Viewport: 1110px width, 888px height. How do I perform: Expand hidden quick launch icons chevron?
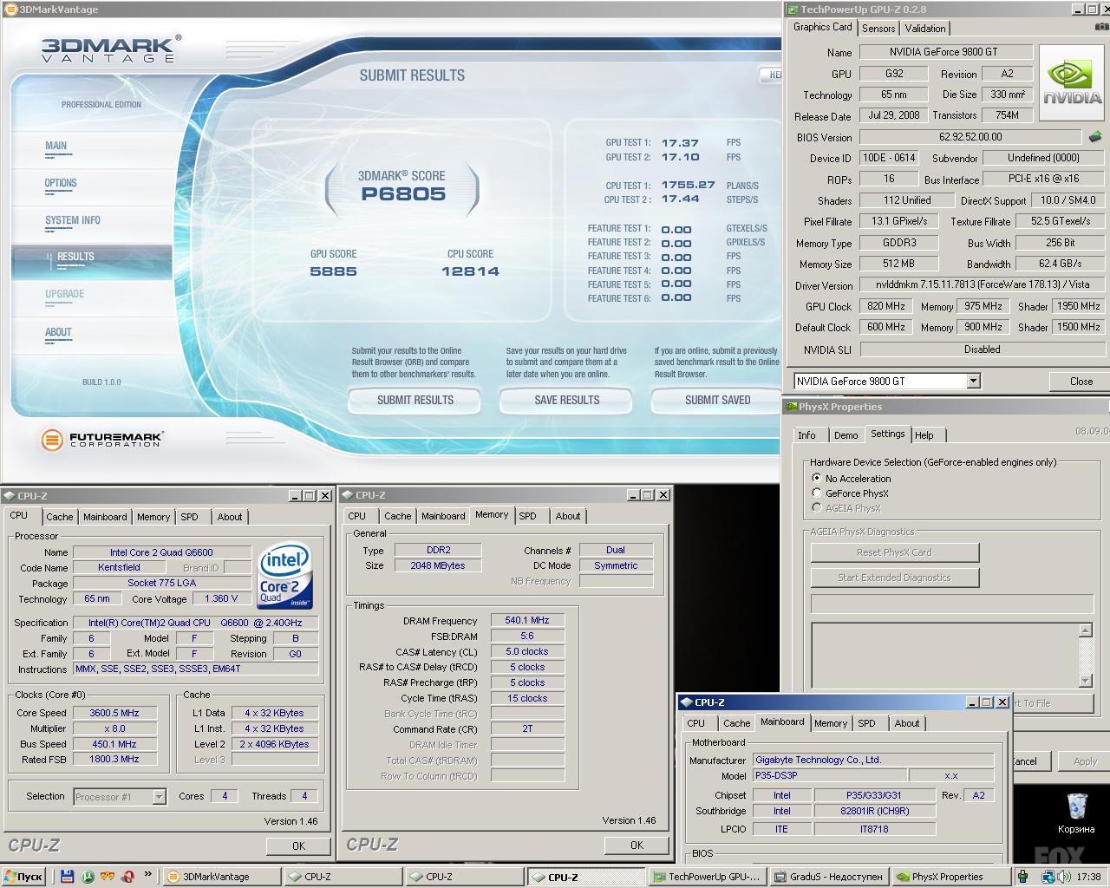(x=147, y=874)
